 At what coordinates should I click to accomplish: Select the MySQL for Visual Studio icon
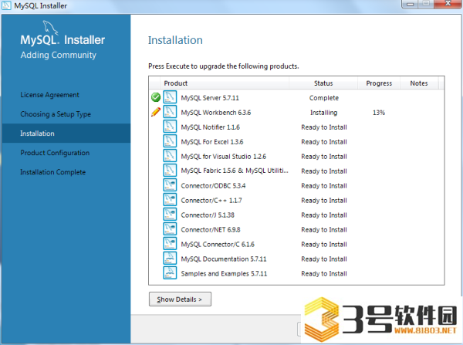pos(170,156)
